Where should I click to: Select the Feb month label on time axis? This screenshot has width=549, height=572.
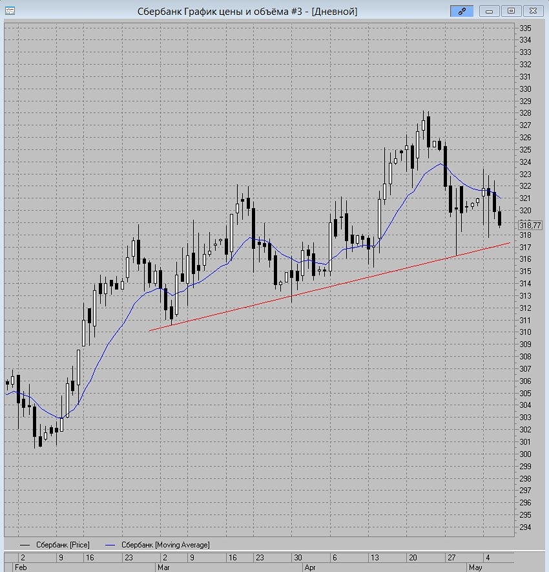(21, 567)
